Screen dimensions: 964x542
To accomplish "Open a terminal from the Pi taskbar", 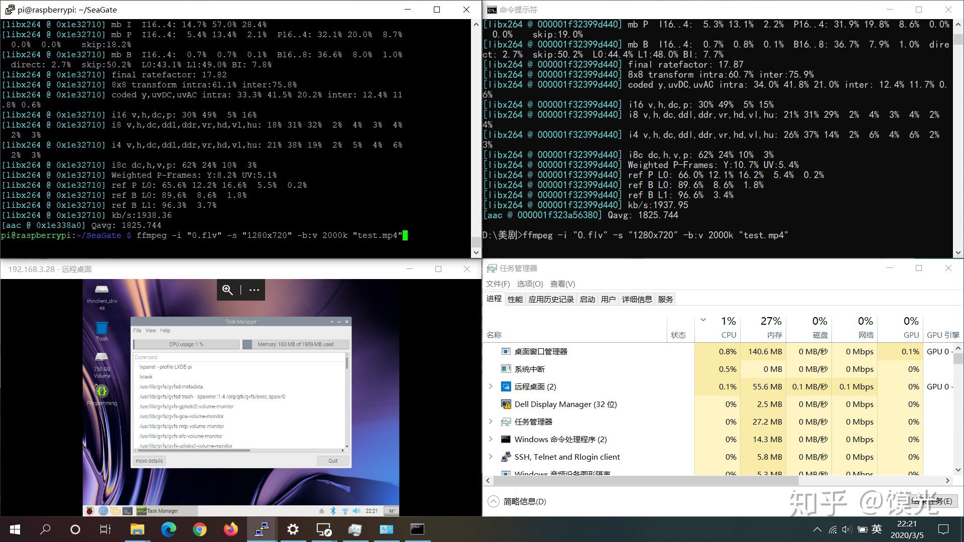I will tap(128, 510).
